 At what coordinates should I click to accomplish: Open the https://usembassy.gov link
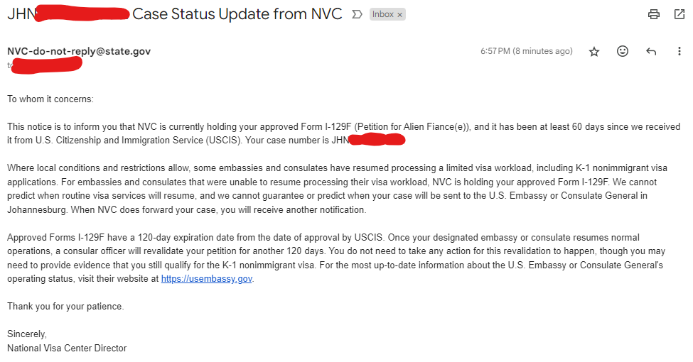click(x=206, y=278)
